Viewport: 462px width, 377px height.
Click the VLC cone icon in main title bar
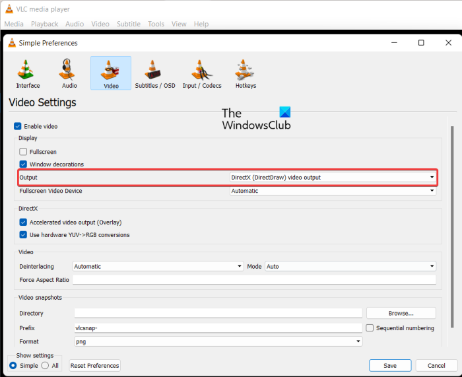[x=9, y=9]
